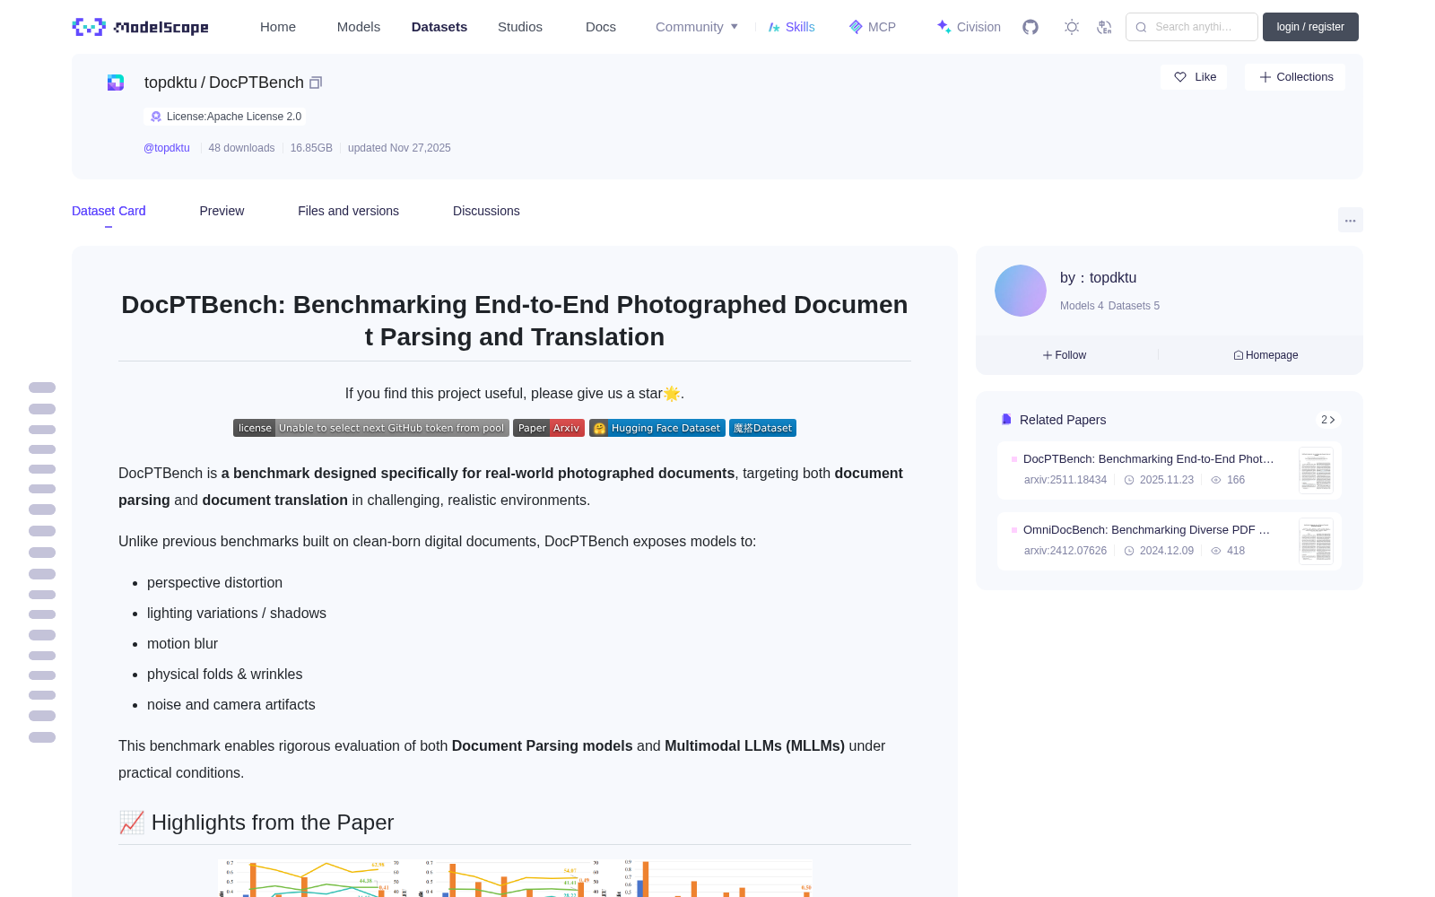Open the OmniDocBench related paper entry
Viewport: 1435px width, 897px height.
tap(1170, 541)
